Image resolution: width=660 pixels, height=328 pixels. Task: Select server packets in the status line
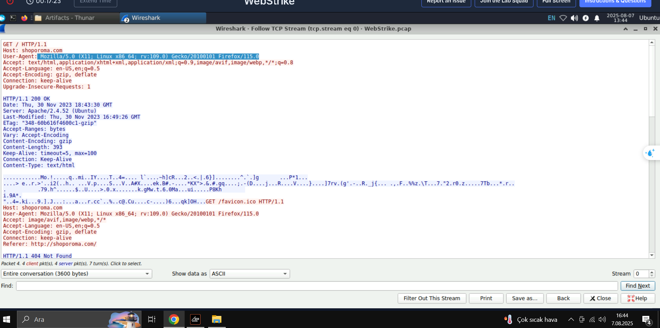click(x=66, y=263)
